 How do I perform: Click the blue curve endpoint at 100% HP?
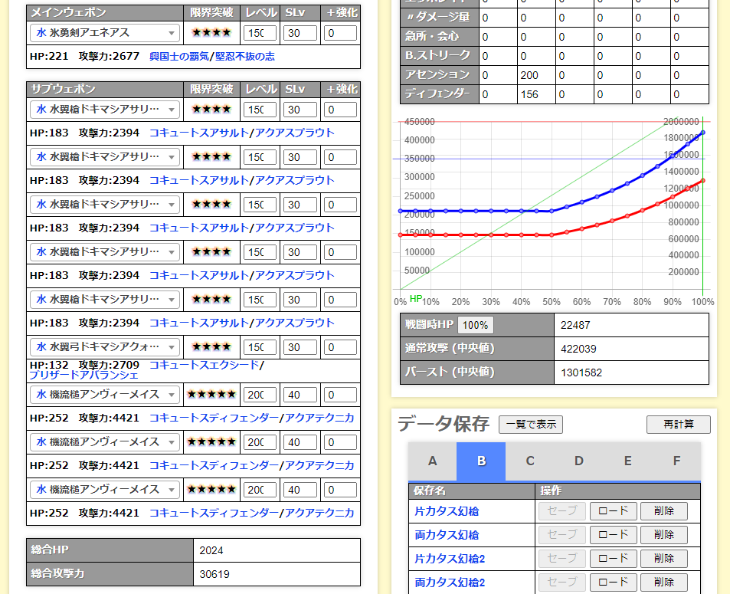click(703, 133)
